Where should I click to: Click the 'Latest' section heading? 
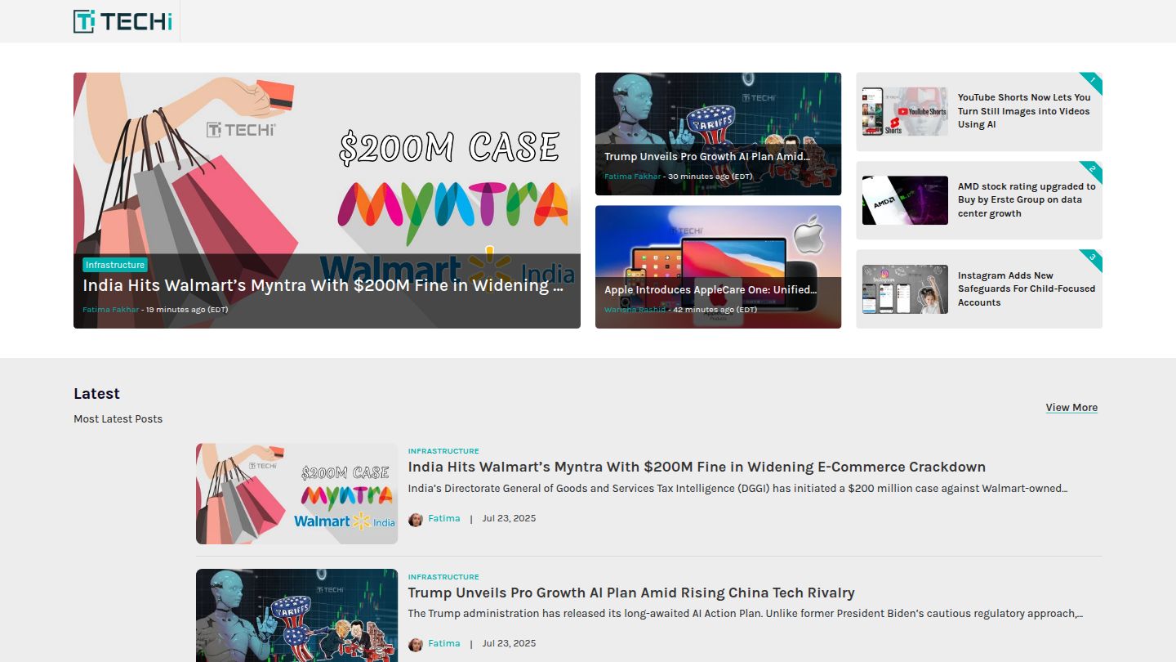click(x=96, y=394)
